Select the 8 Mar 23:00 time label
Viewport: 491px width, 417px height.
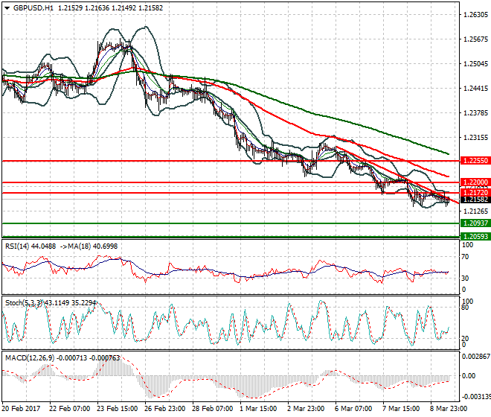click(x=449, y=409)
